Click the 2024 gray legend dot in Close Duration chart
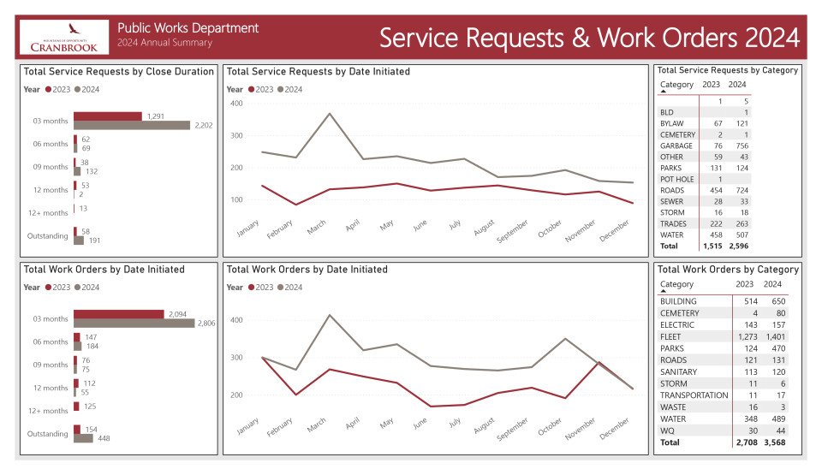 point(78,89)
